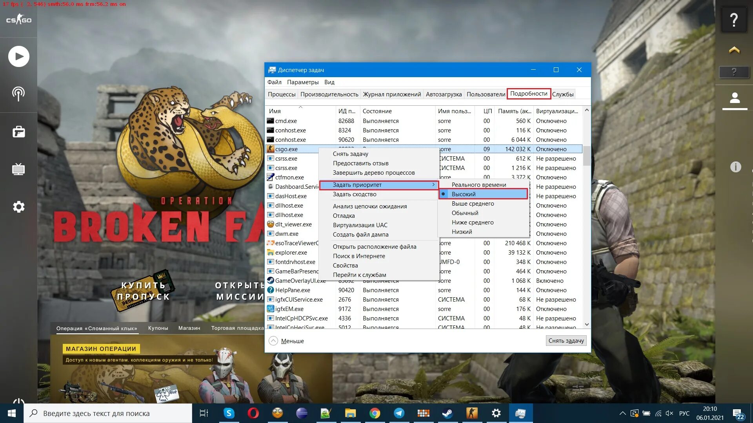Open the Параметры menu

[303, 82]
